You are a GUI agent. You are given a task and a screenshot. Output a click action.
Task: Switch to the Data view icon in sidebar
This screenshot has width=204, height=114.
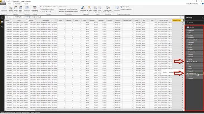point(2,22)
